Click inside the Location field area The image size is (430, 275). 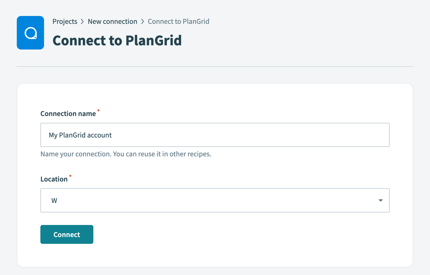215,200
